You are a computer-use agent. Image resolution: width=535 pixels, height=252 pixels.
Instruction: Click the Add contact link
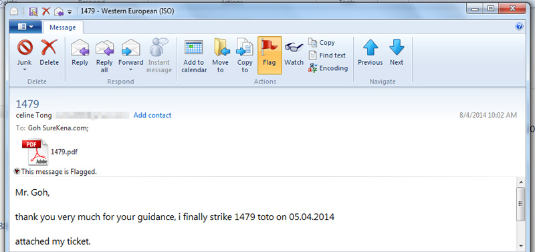[152, 115]
